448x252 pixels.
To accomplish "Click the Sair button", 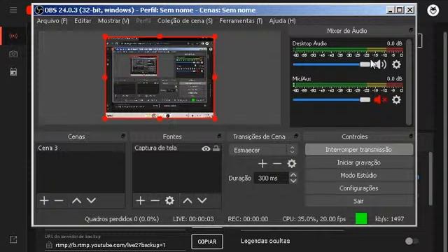I will (359, 201).
